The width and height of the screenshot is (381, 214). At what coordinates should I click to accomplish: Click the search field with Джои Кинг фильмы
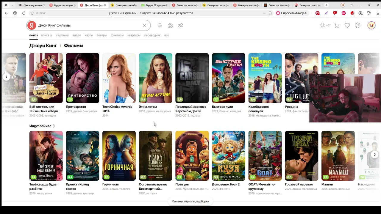(89, 26)
